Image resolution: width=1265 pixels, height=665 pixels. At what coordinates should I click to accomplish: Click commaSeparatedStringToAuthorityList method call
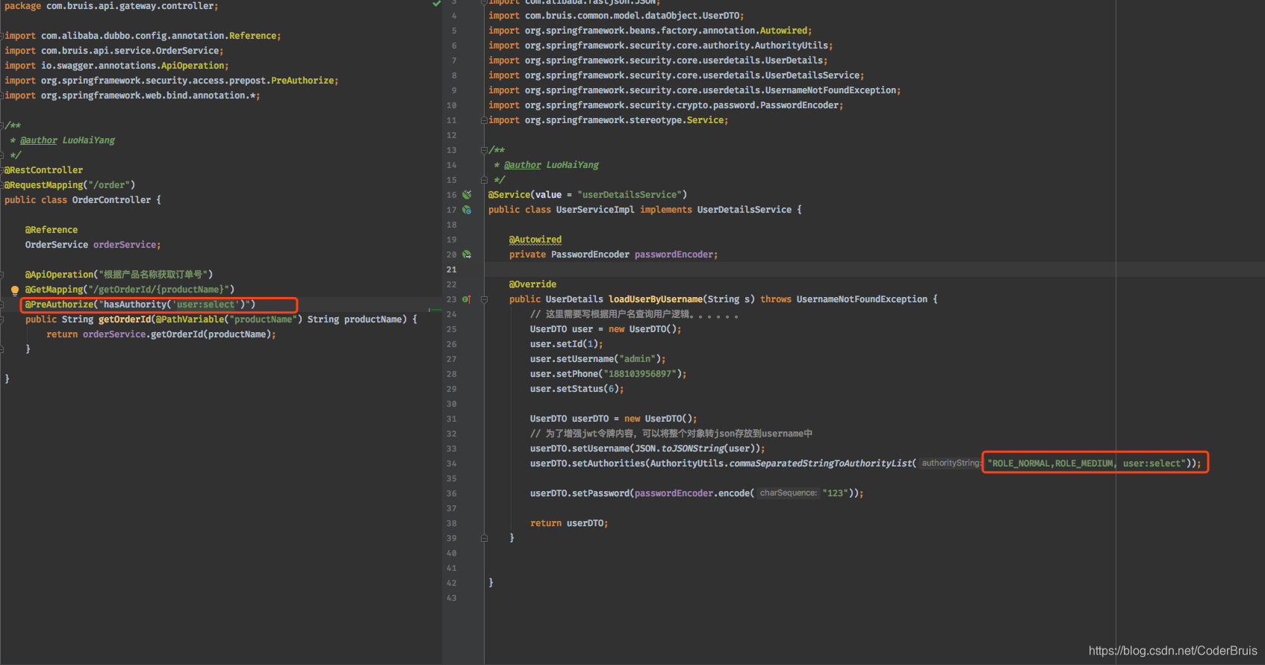820,463
